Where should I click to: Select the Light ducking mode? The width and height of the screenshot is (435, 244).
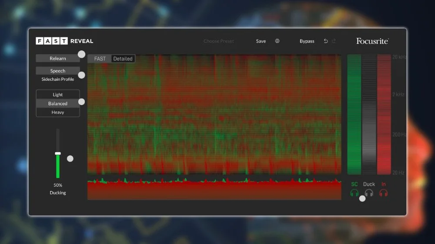pyautogui.click(x=58, y=95)
